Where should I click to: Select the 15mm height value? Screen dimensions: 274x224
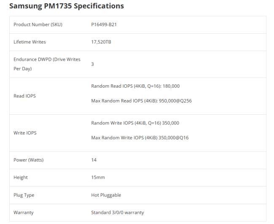(98, 178)
